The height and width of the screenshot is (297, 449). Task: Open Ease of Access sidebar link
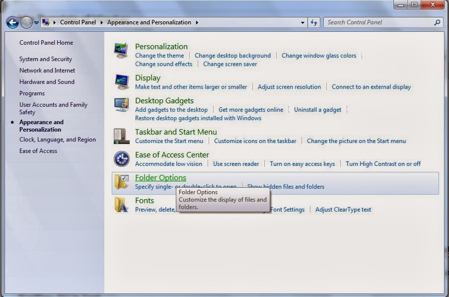(x=38, y=151)
